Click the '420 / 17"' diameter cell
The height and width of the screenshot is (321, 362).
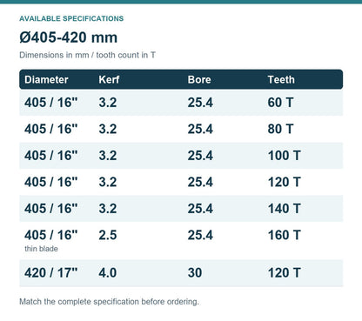point(51,273)
